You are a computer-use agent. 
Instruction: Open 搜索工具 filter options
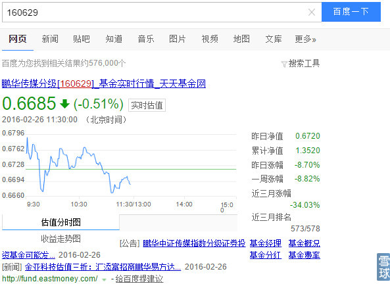tap(304, 64)
